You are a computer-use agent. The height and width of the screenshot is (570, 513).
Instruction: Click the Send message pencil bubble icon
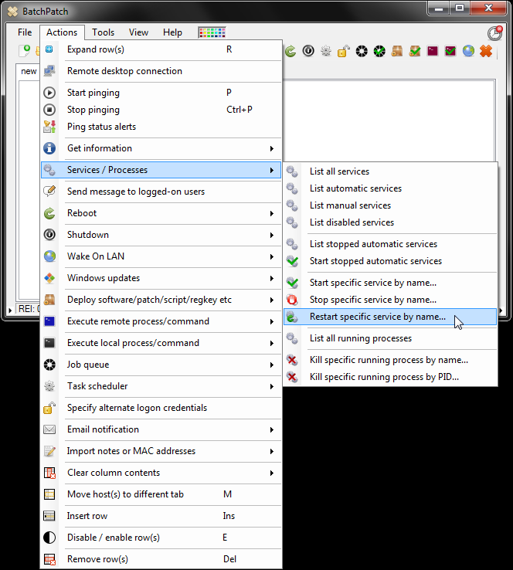(49, 192)
